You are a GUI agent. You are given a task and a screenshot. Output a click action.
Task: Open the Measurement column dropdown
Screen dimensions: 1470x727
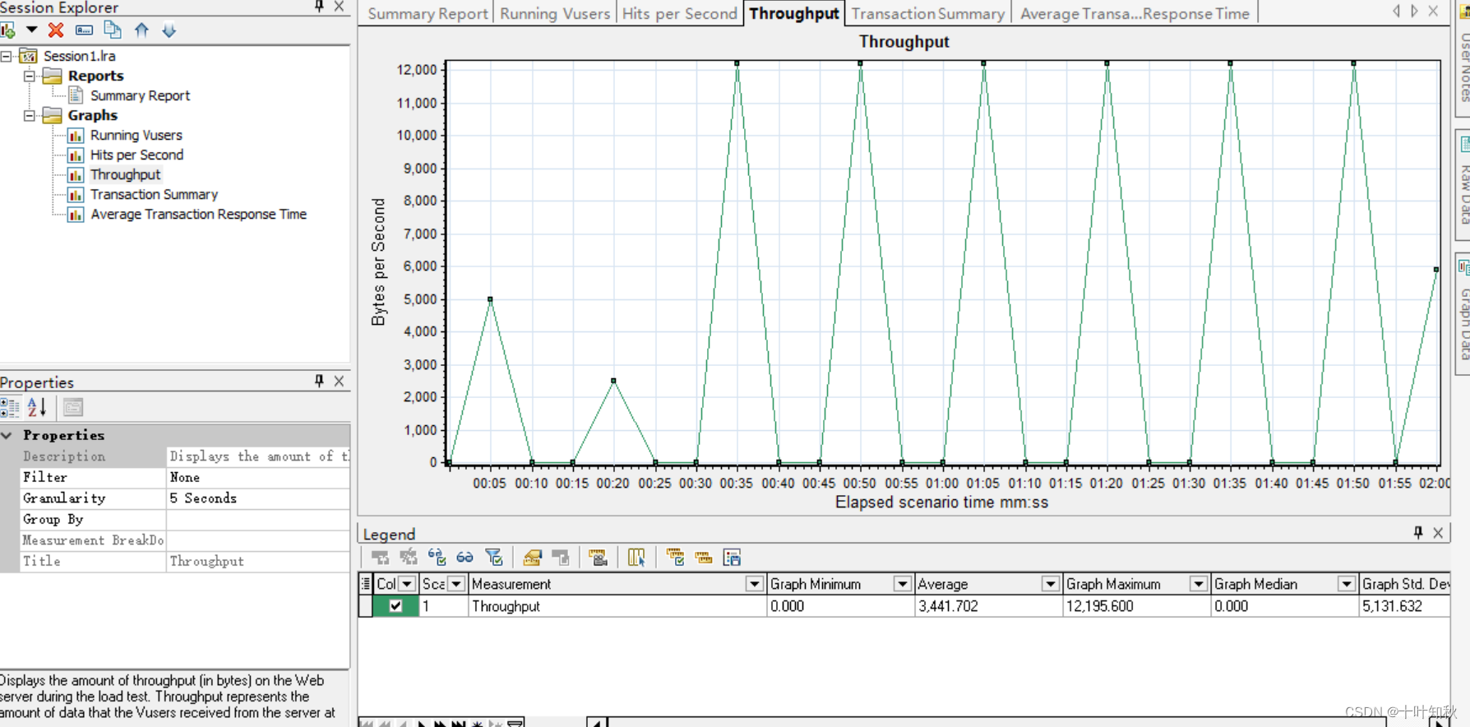click(x=754, y=584)
